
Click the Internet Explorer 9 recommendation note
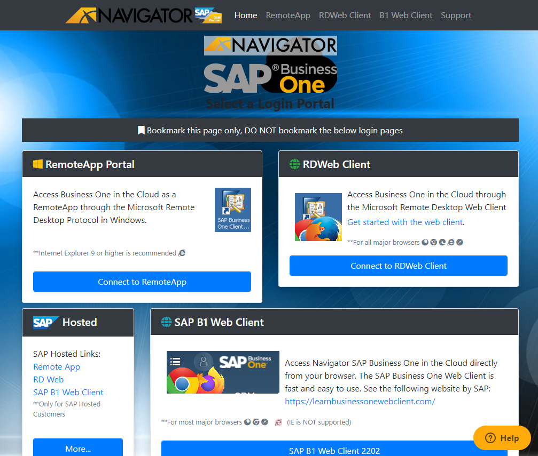click(x=105, y=253)
